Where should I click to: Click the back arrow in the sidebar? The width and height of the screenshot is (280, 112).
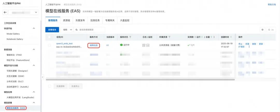(5, 12)
